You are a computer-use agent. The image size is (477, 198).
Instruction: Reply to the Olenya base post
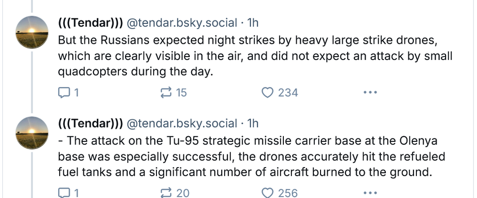(63, 193)
